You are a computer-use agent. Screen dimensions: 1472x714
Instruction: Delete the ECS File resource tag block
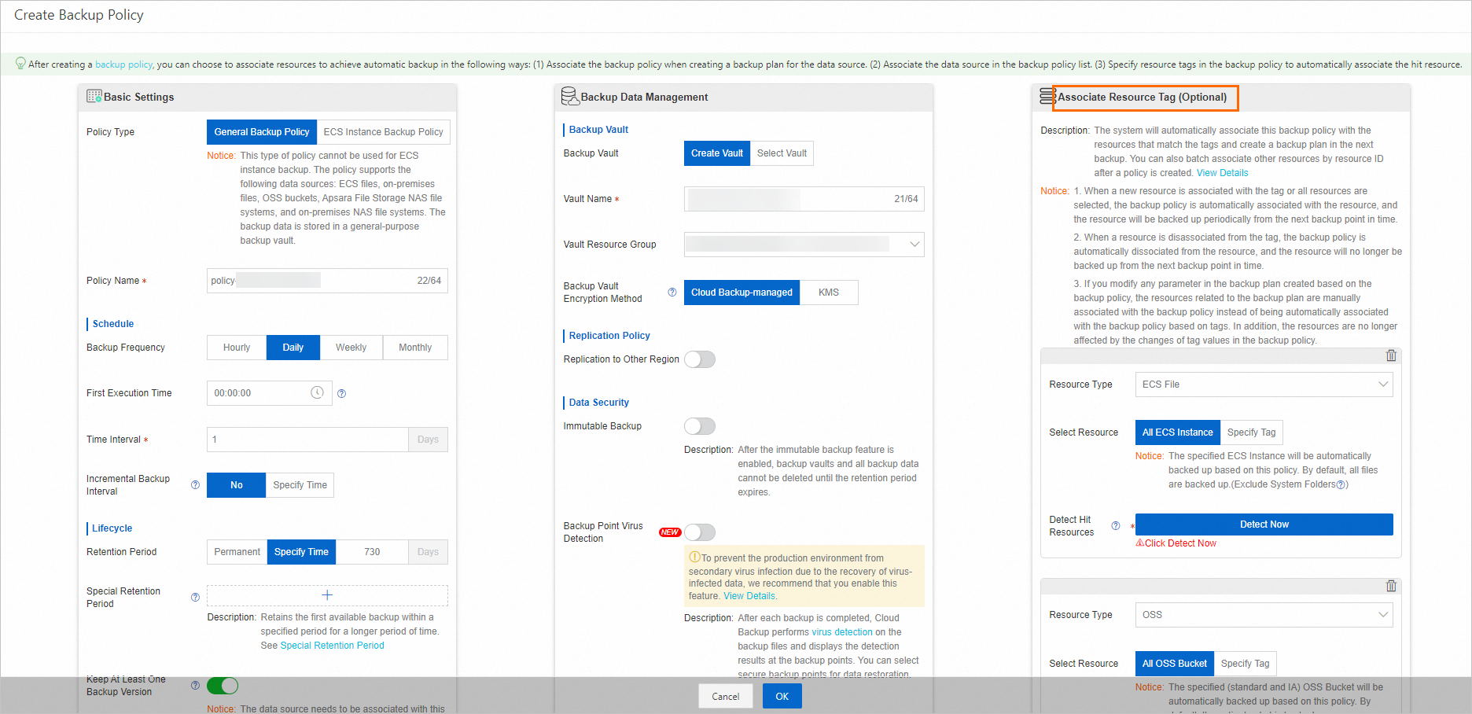1391,355
